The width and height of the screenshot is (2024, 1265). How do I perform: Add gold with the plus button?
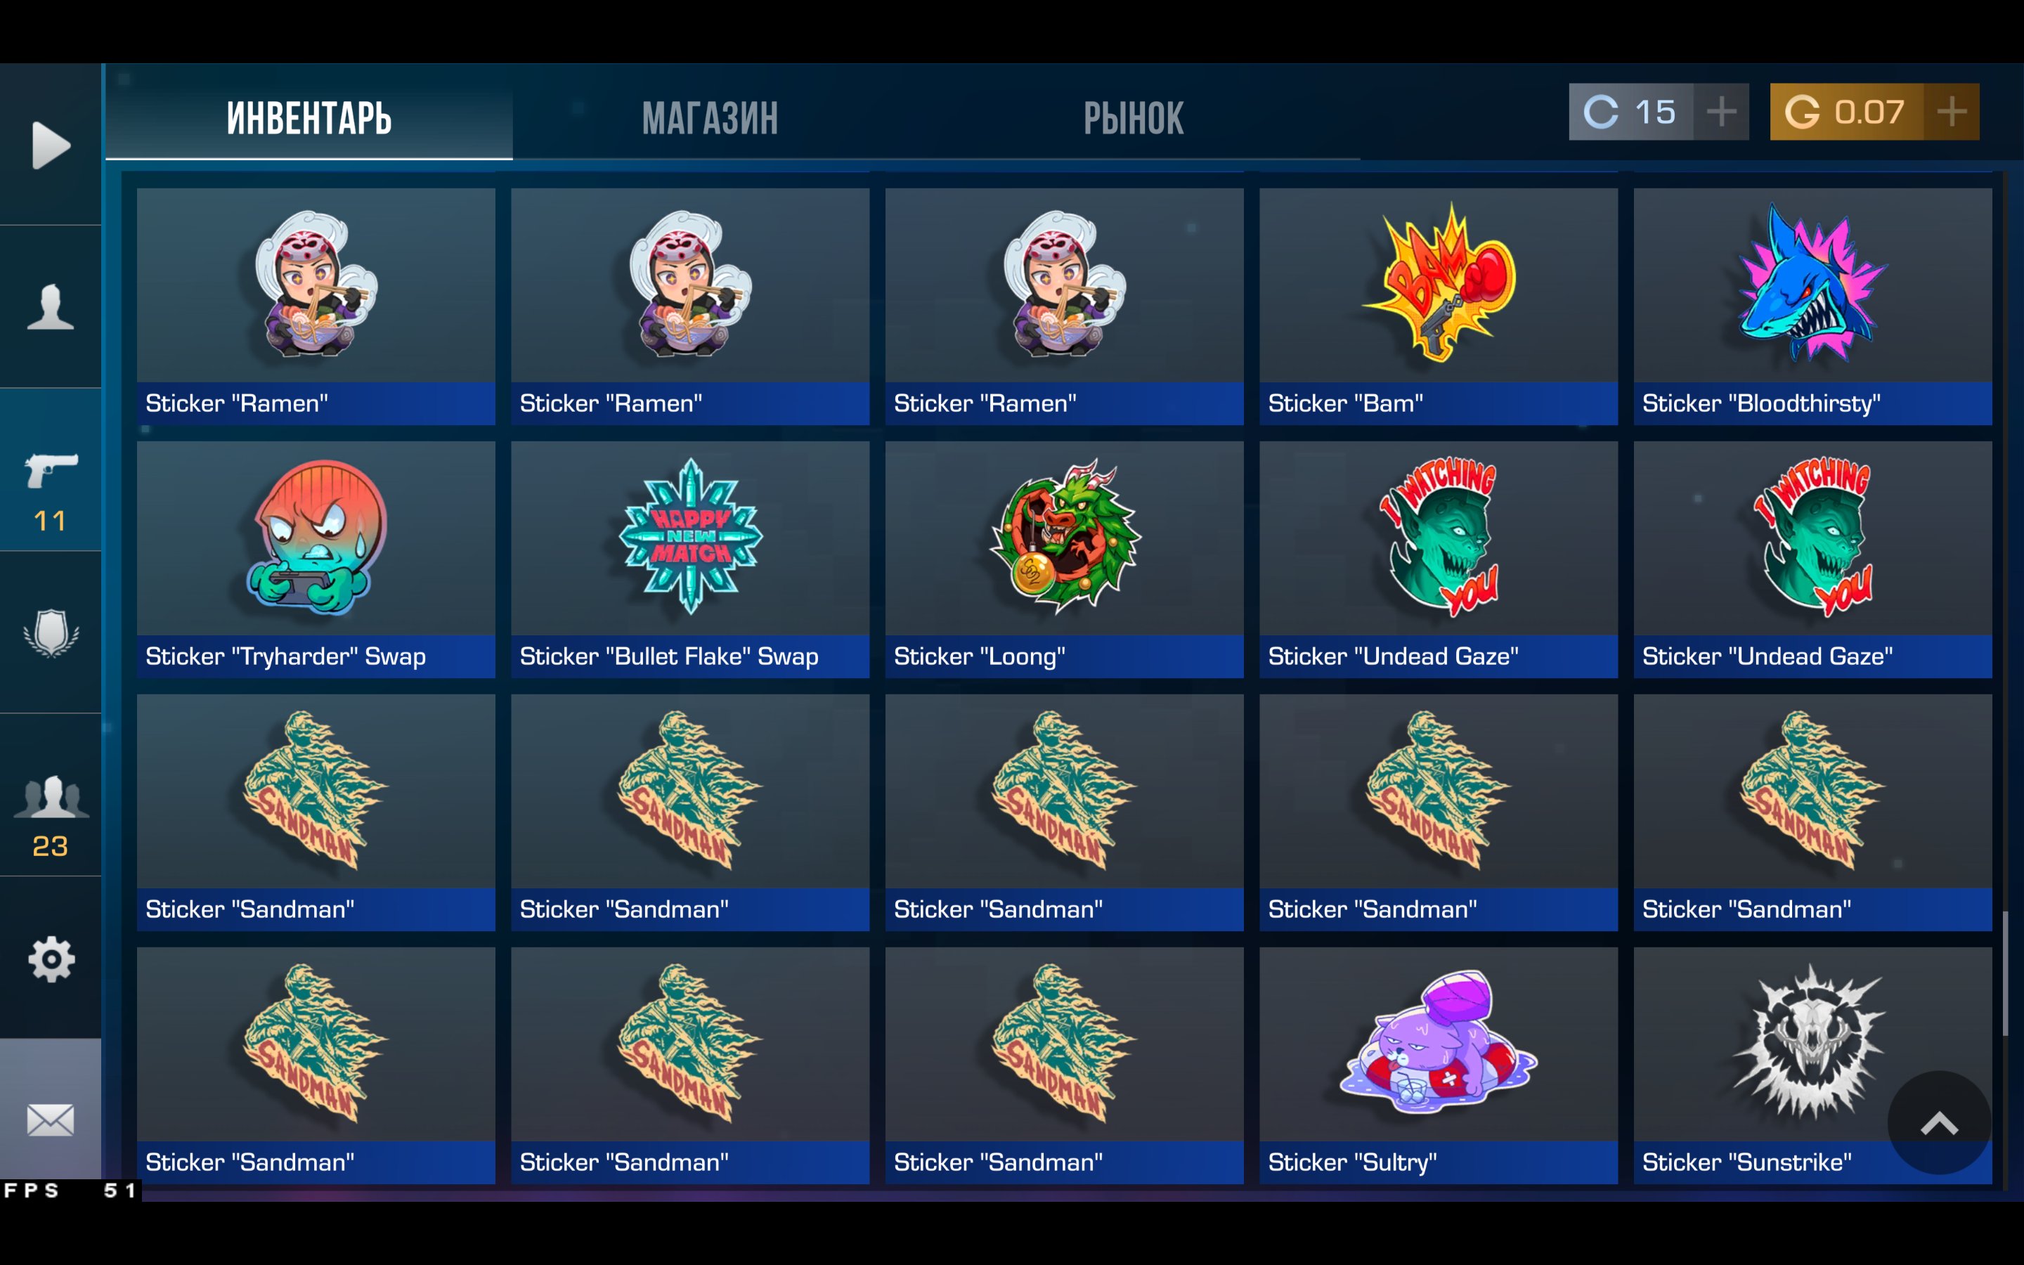pyautogui.click(x=1951, y=111)
